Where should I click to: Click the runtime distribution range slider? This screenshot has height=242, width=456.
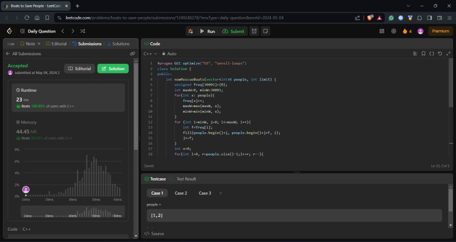tap(73, 211)
